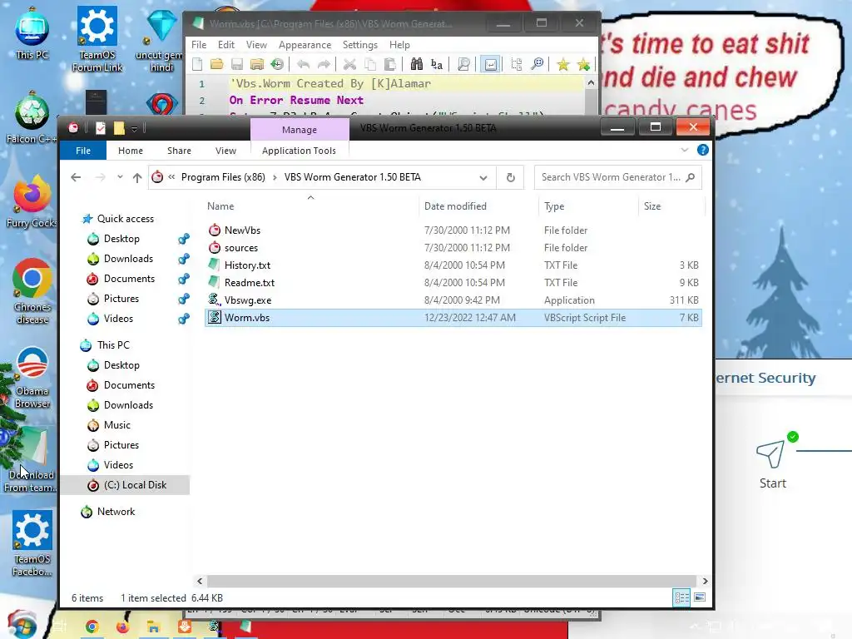This screenshot has height=639, width=852.
Task: Click the Properties icon in Explorer title bar
Action: tap(101, 128)
